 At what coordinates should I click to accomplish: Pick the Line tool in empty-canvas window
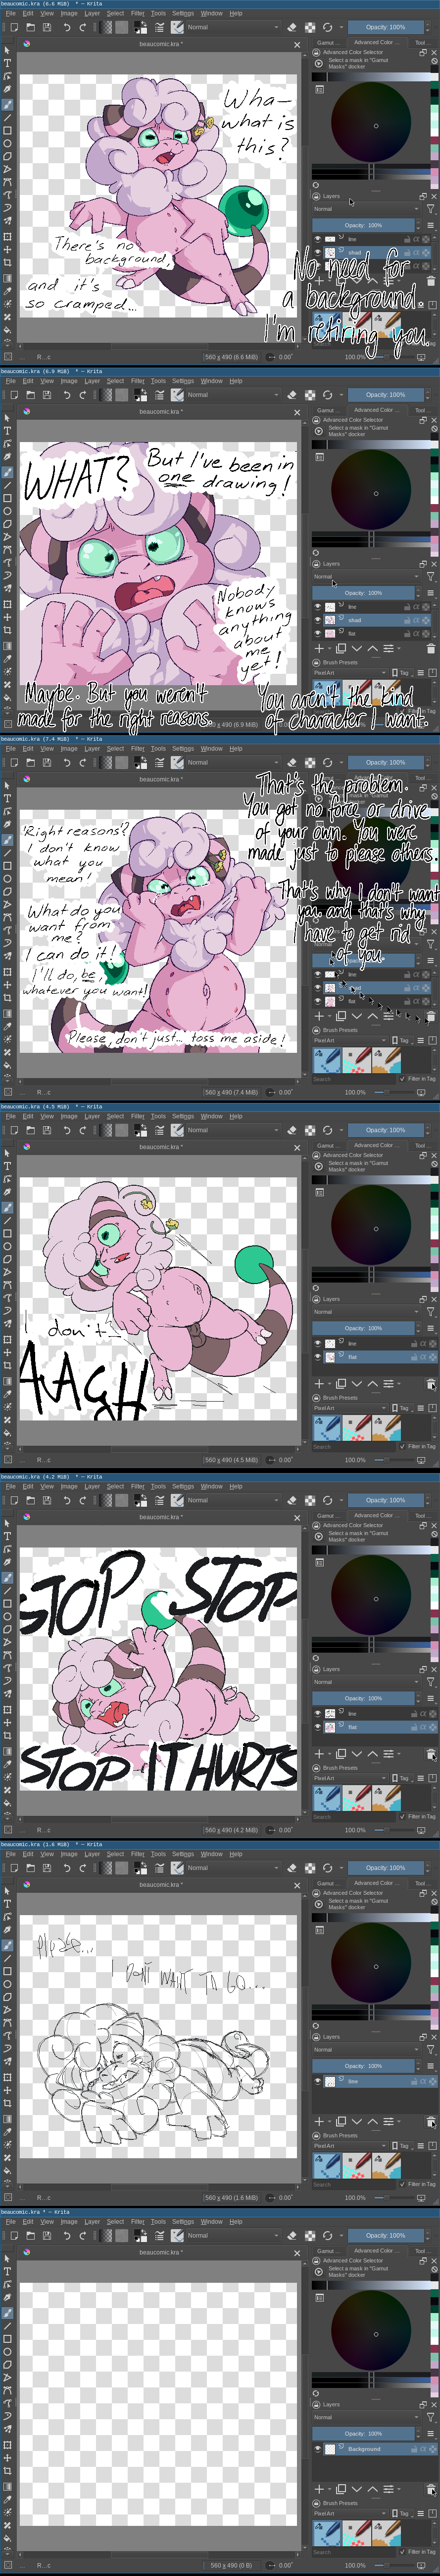pyautogui.click(x=8, y=2325)
